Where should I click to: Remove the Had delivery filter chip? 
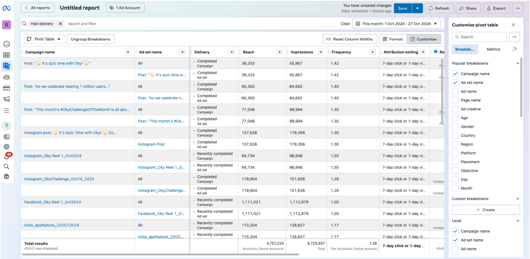60,24
